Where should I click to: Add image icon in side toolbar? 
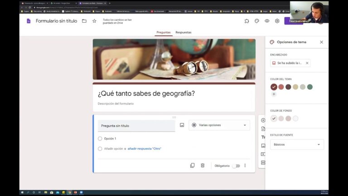[x=263, y=146]
